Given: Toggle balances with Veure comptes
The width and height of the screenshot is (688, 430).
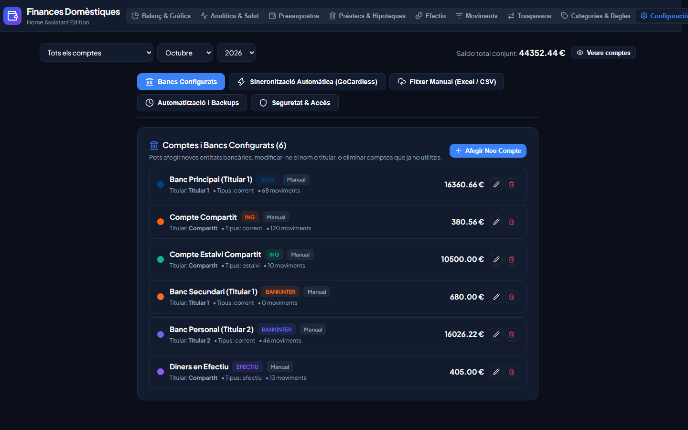Looking at the screenshot, I should [603, 53].
